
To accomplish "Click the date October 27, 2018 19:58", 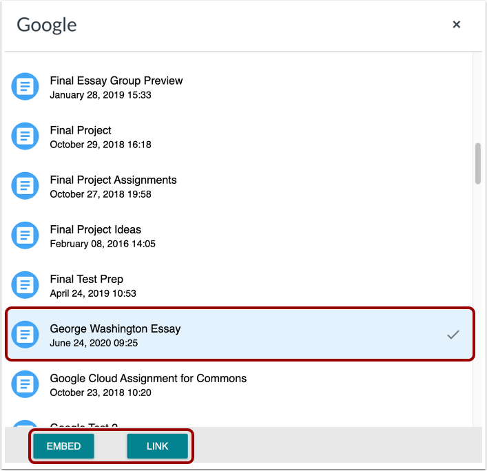I will coord(101,194).
